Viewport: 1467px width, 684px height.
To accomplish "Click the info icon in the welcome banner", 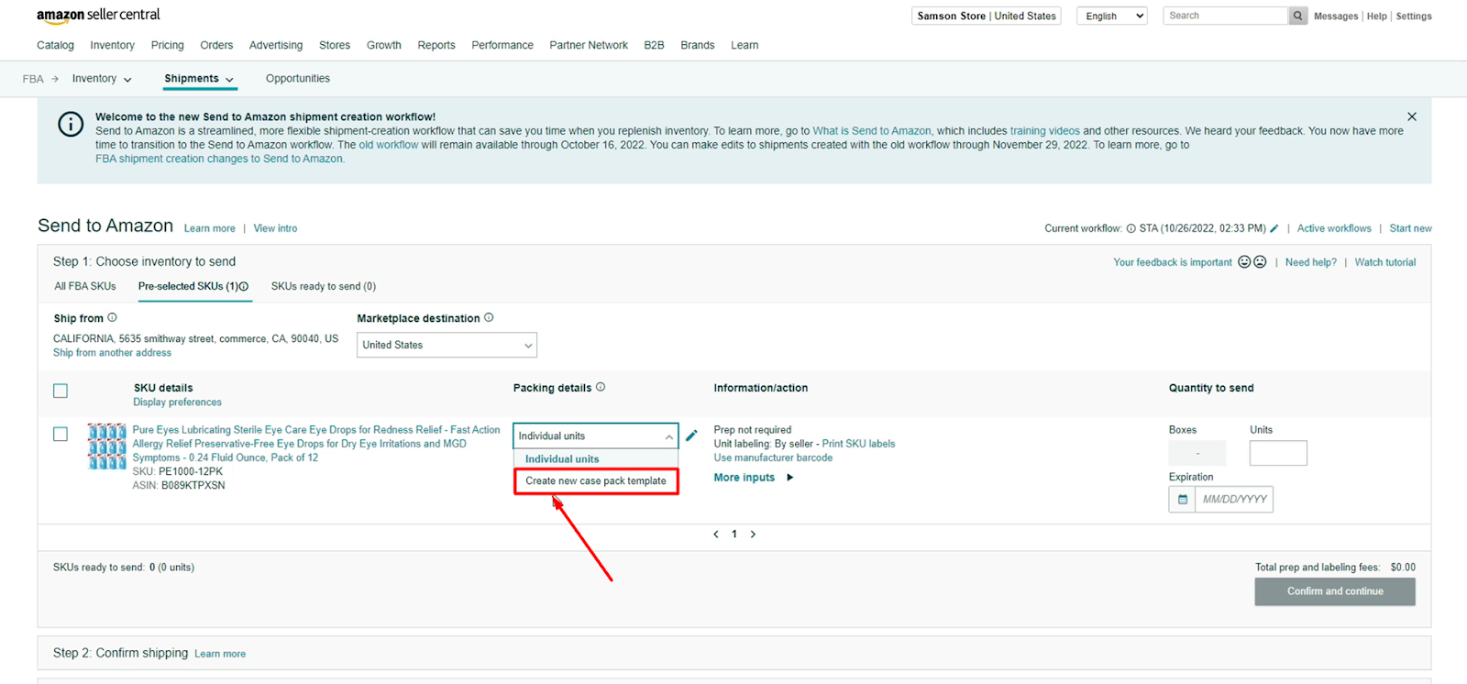I will 71,124.
